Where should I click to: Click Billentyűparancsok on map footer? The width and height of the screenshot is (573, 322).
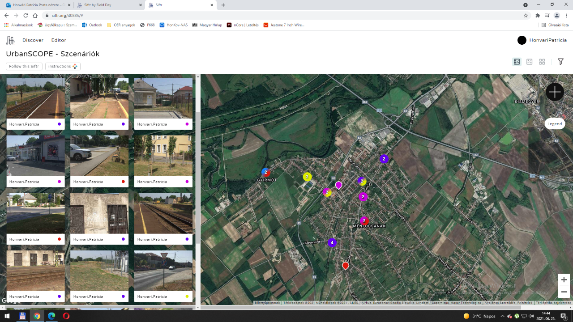[267, 303]
